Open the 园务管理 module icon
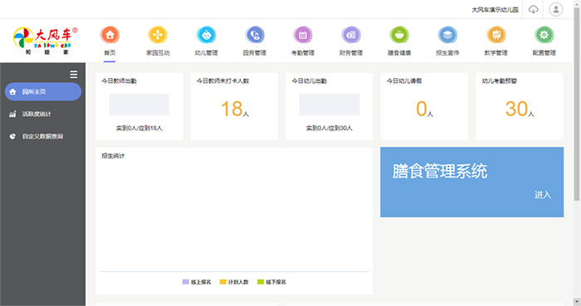The height and width of the screenshot is (306, 581). (255, 35)
